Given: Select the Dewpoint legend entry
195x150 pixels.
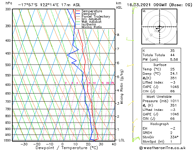Looking at the screenshot, I should [90, 14].
